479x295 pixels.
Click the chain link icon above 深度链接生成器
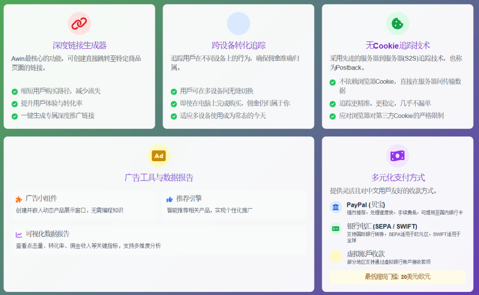click(79, 23)
